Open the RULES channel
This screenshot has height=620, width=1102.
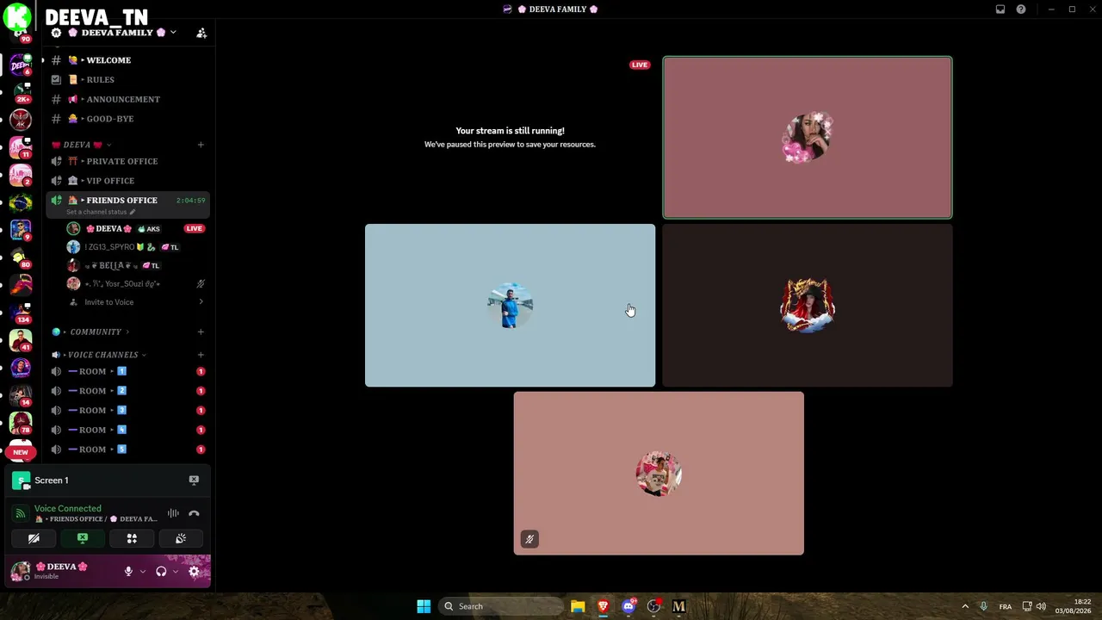click(x=127, y=80)
